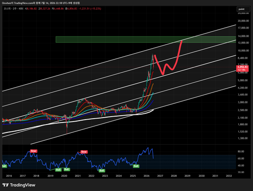Click the 2020 label on the time axis
The height and width of the screenshot is (191, 253).
64,176
